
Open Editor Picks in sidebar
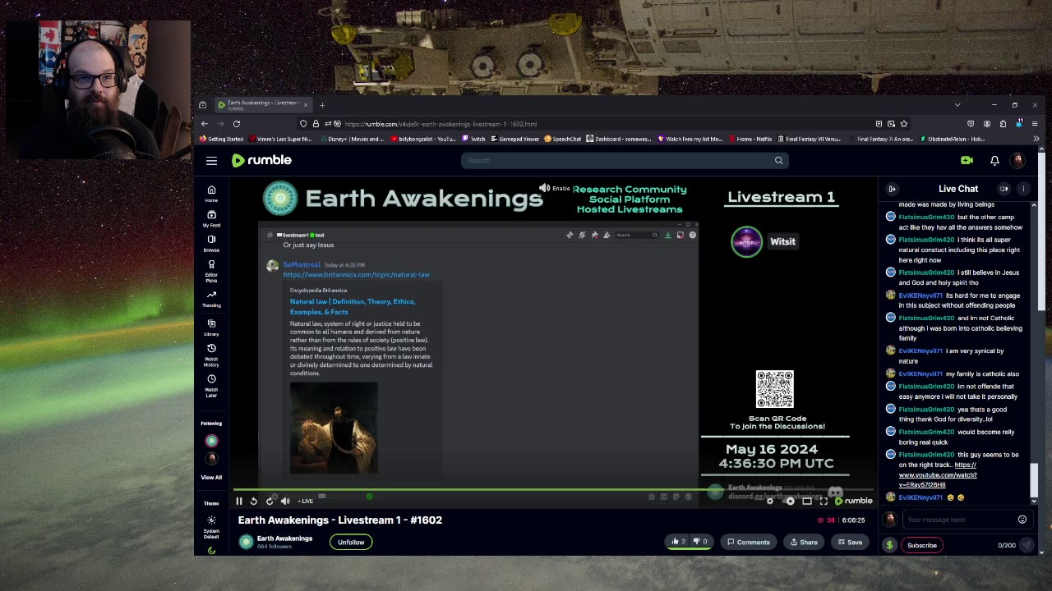click(211, 272)
